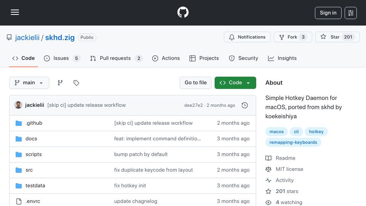
Task: Open the scripts folder
Action: pyautogui.click(x=34, y=154)
